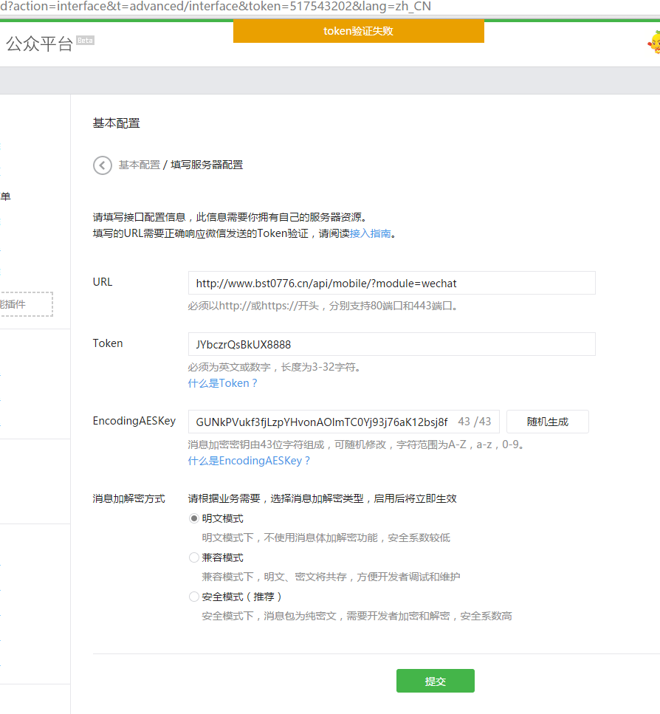The height and width of the screenshot is (714, 660).
Task: Click the 填写服务器配置 breadcrumb text
Action: 207,165
